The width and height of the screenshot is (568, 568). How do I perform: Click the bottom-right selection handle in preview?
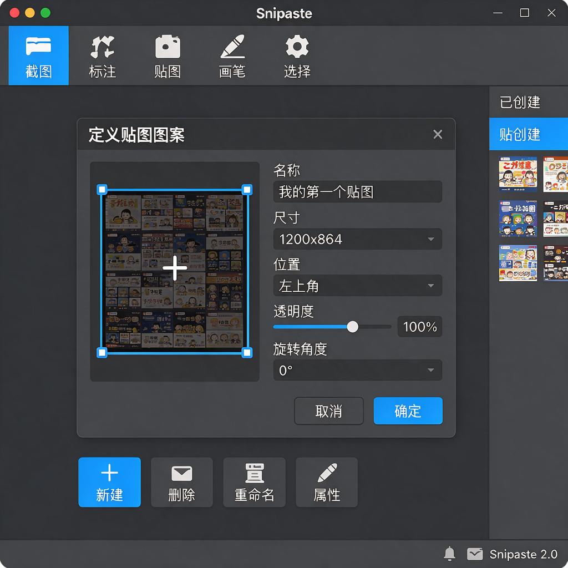(x=247, y=352)
